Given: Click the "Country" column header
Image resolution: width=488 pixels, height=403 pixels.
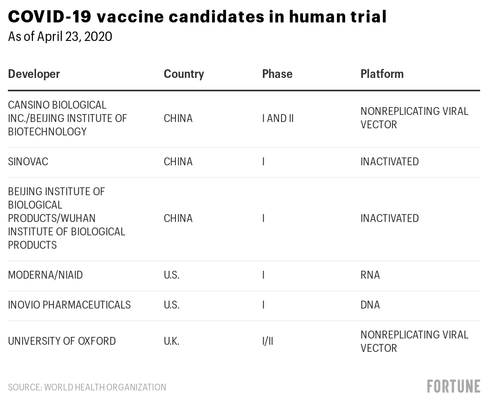Looking at the screenshot, I should coord(184,74).
